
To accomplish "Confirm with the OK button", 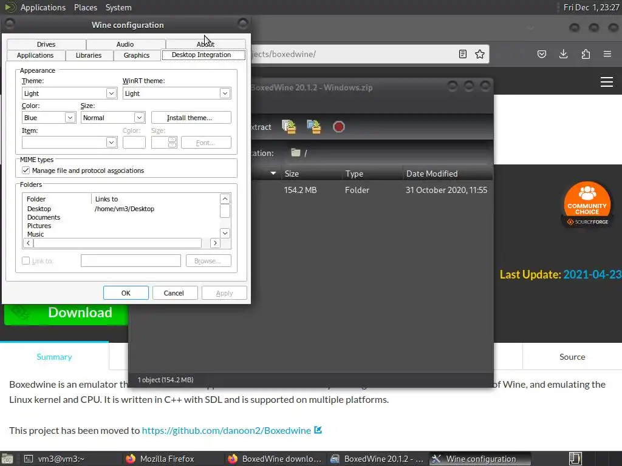I will (126, 293).
